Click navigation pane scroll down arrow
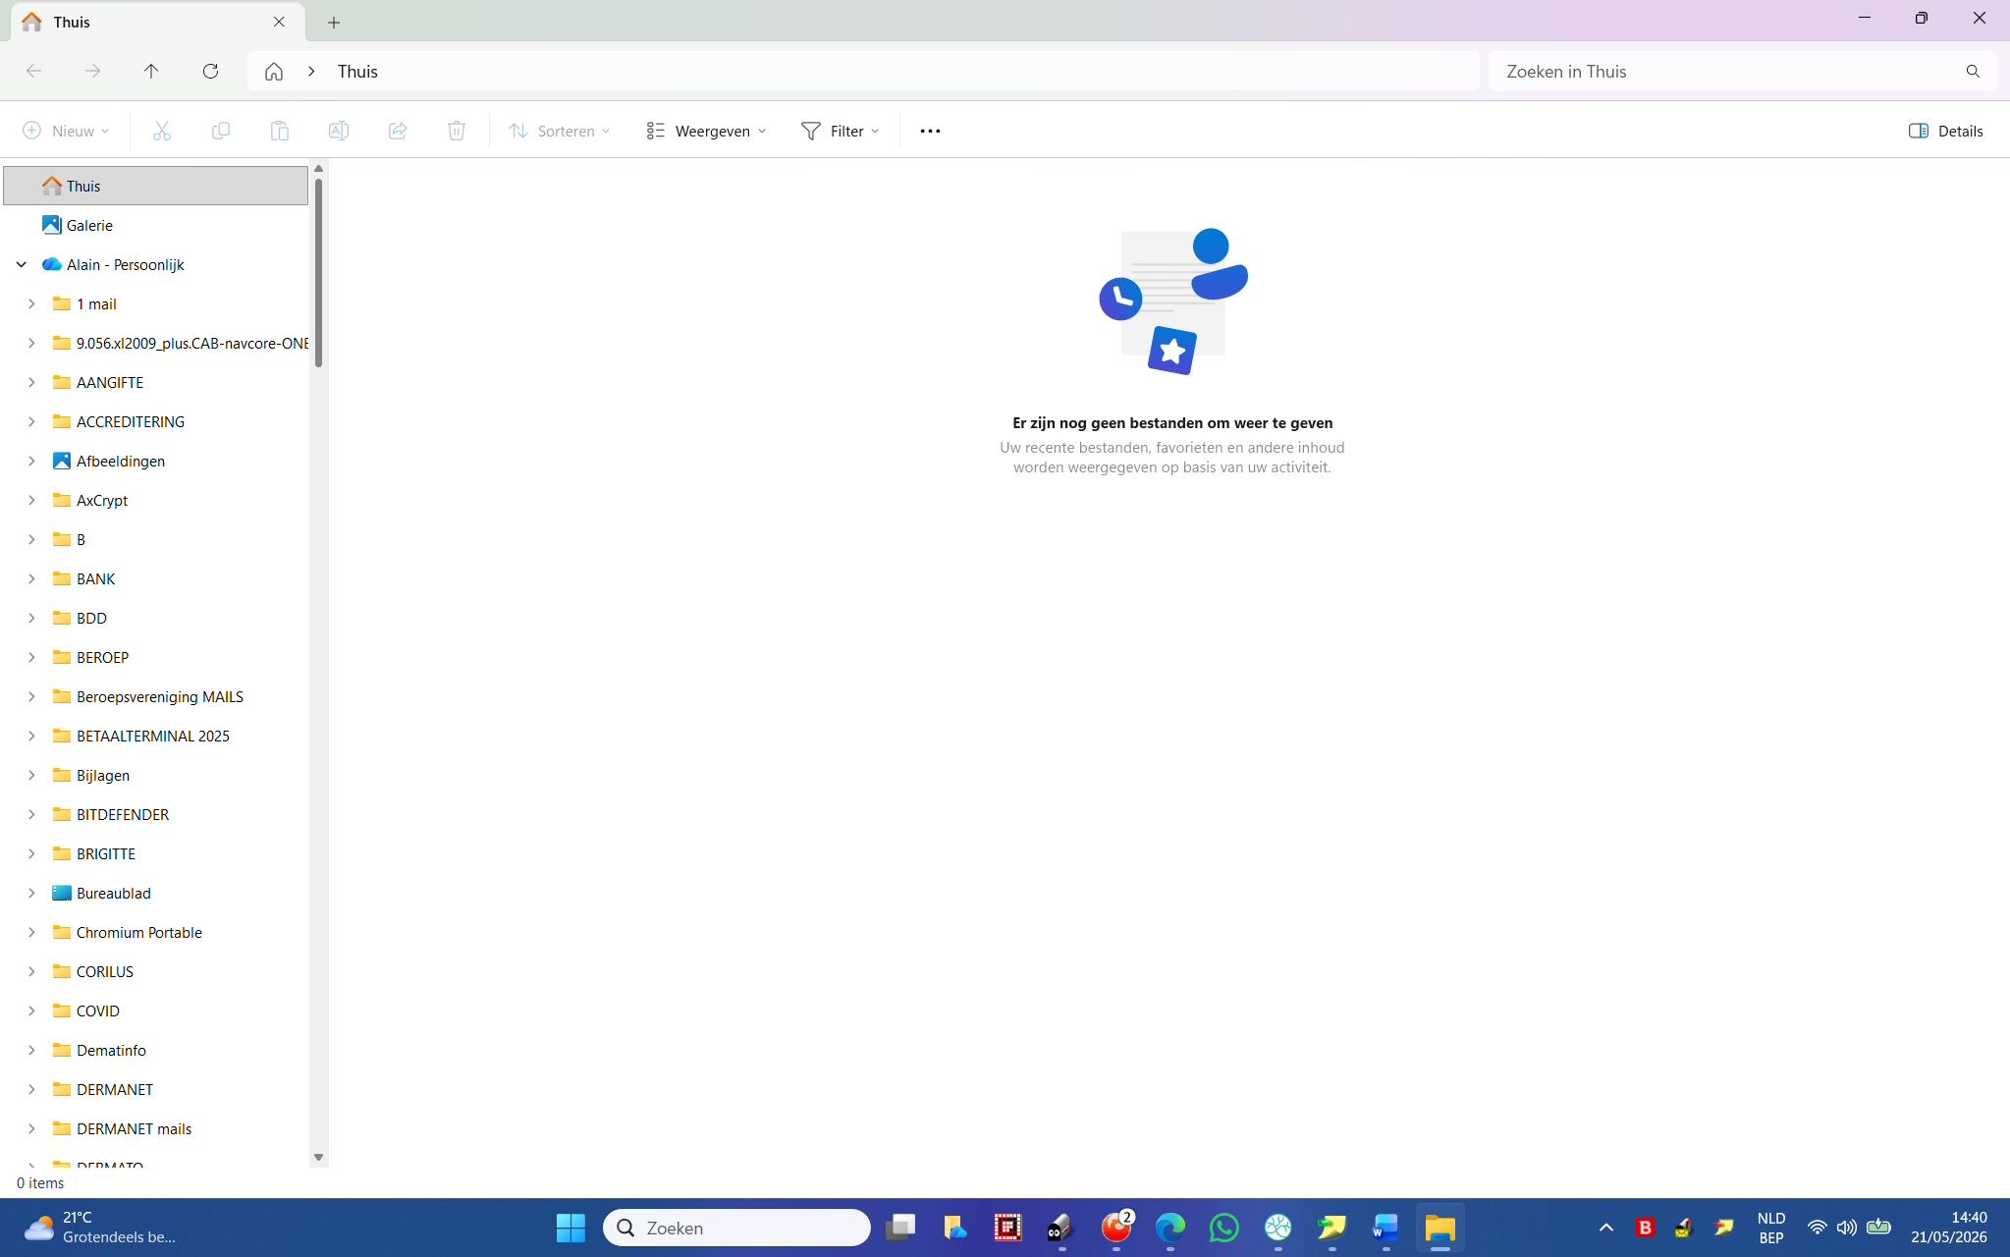This screenshot has width=2010, height=1257. click(x=318, y=1157)
